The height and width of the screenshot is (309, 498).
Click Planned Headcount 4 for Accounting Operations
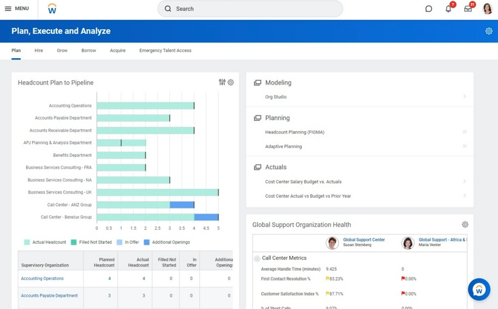tap(109, 278)
